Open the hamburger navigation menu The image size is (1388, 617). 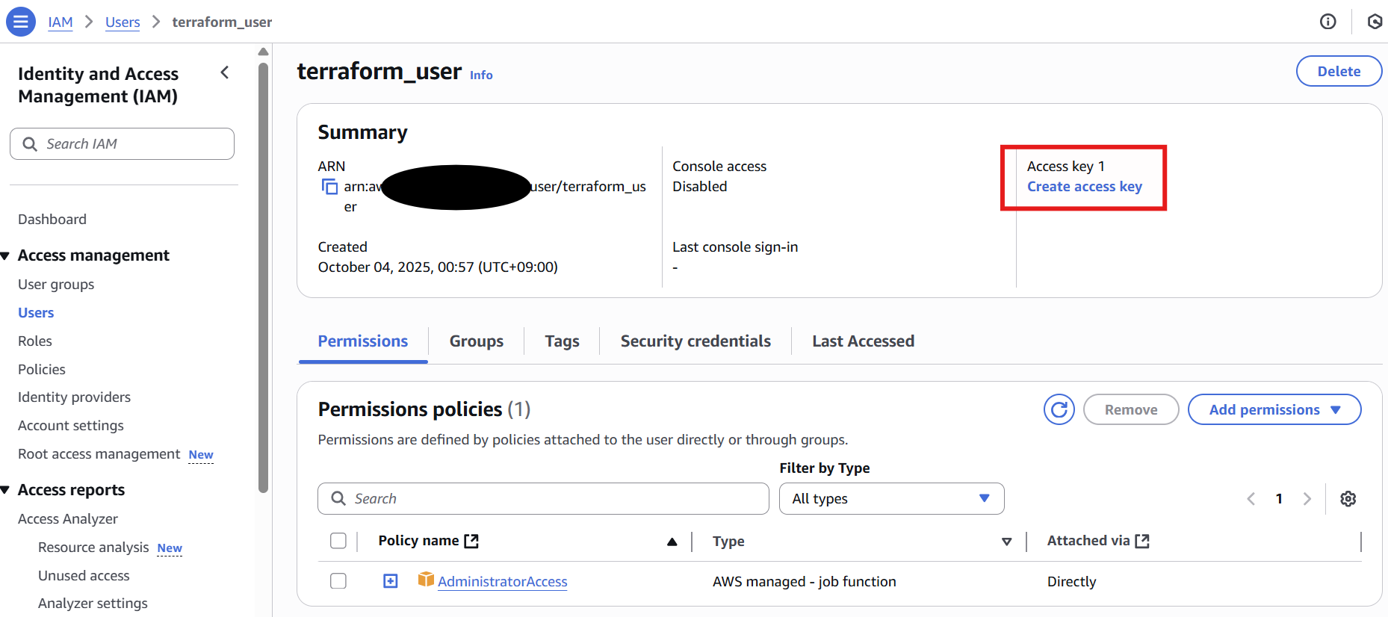pyautogui.click(x=21, y=22)
